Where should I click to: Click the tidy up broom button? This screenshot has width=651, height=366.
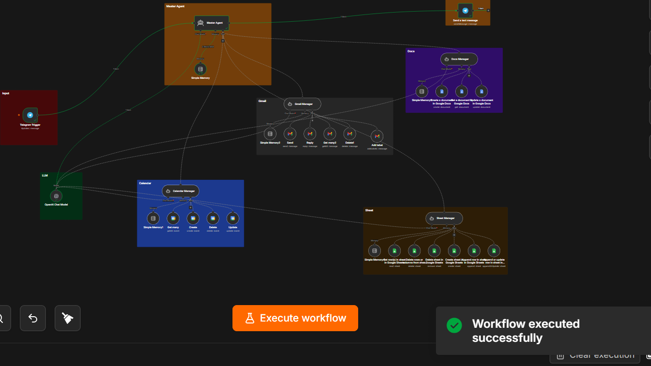pyautogui.click(x=68, y=318)
